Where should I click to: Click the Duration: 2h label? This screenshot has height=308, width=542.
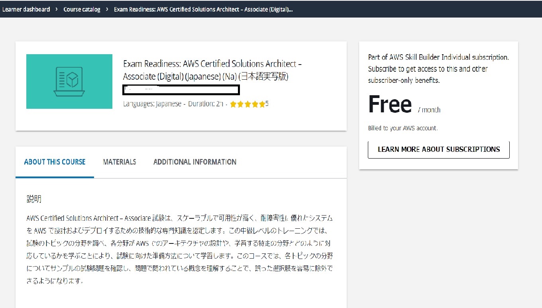pos(206,104)
